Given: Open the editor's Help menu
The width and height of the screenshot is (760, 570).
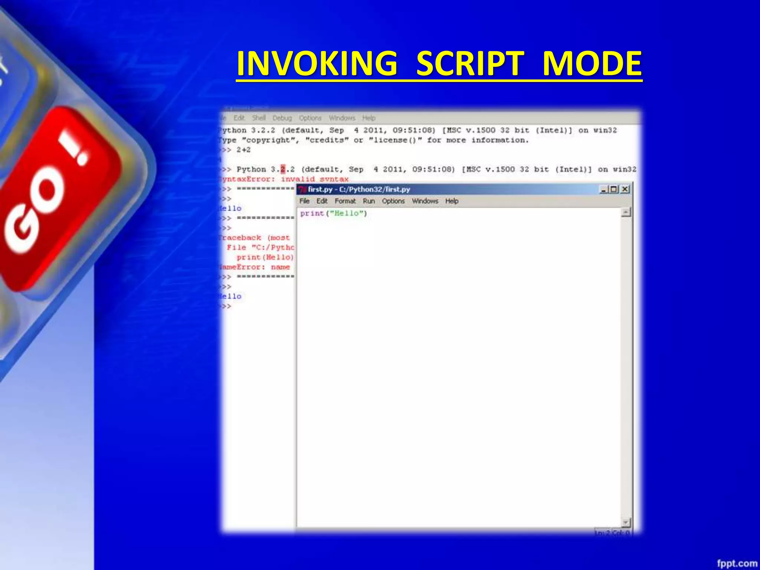Looking at the screenshot, I should click(452, 201).
